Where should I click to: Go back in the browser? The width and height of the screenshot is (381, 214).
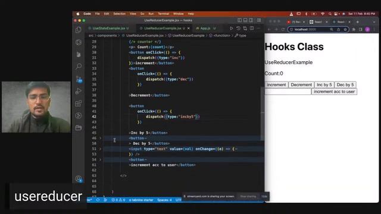pos(269,29)
